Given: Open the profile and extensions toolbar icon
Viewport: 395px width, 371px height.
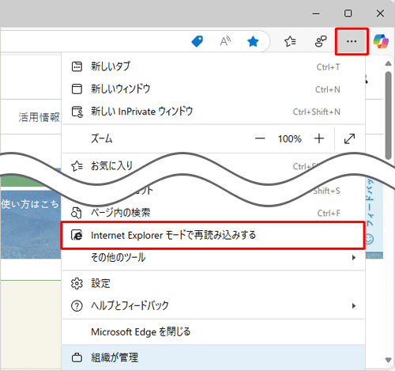Looking at the screenshot, I should coord(321,41).
